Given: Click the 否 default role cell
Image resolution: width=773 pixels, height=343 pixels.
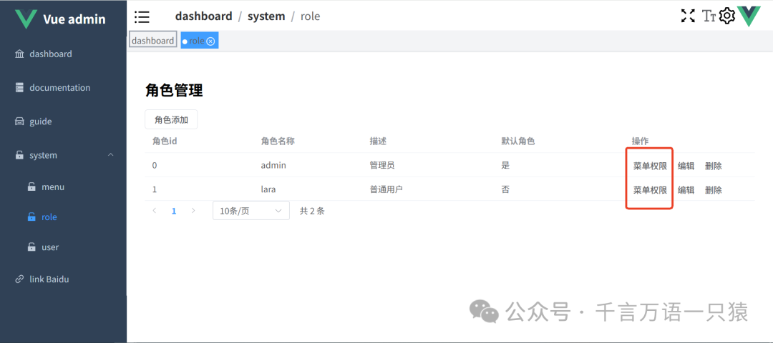Looking at the screenshot, I should pyautogui.click(x=505, y=189).
